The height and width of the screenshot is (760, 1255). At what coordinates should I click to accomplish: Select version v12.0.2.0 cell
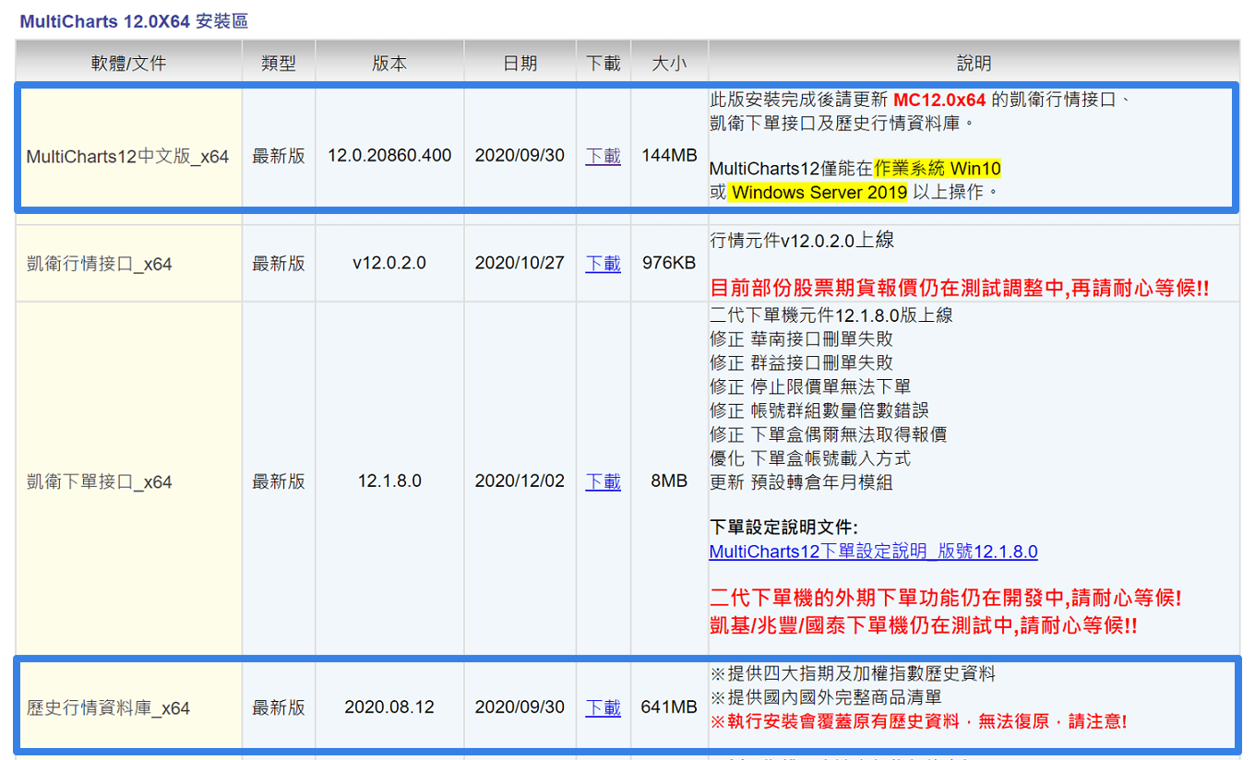[389, 263]
